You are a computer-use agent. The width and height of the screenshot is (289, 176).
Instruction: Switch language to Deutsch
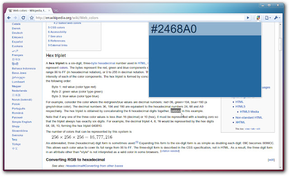pyautogui.click(x=17, y=33)
